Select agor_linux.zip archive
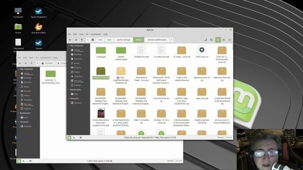303x170 pixels. 202,94
